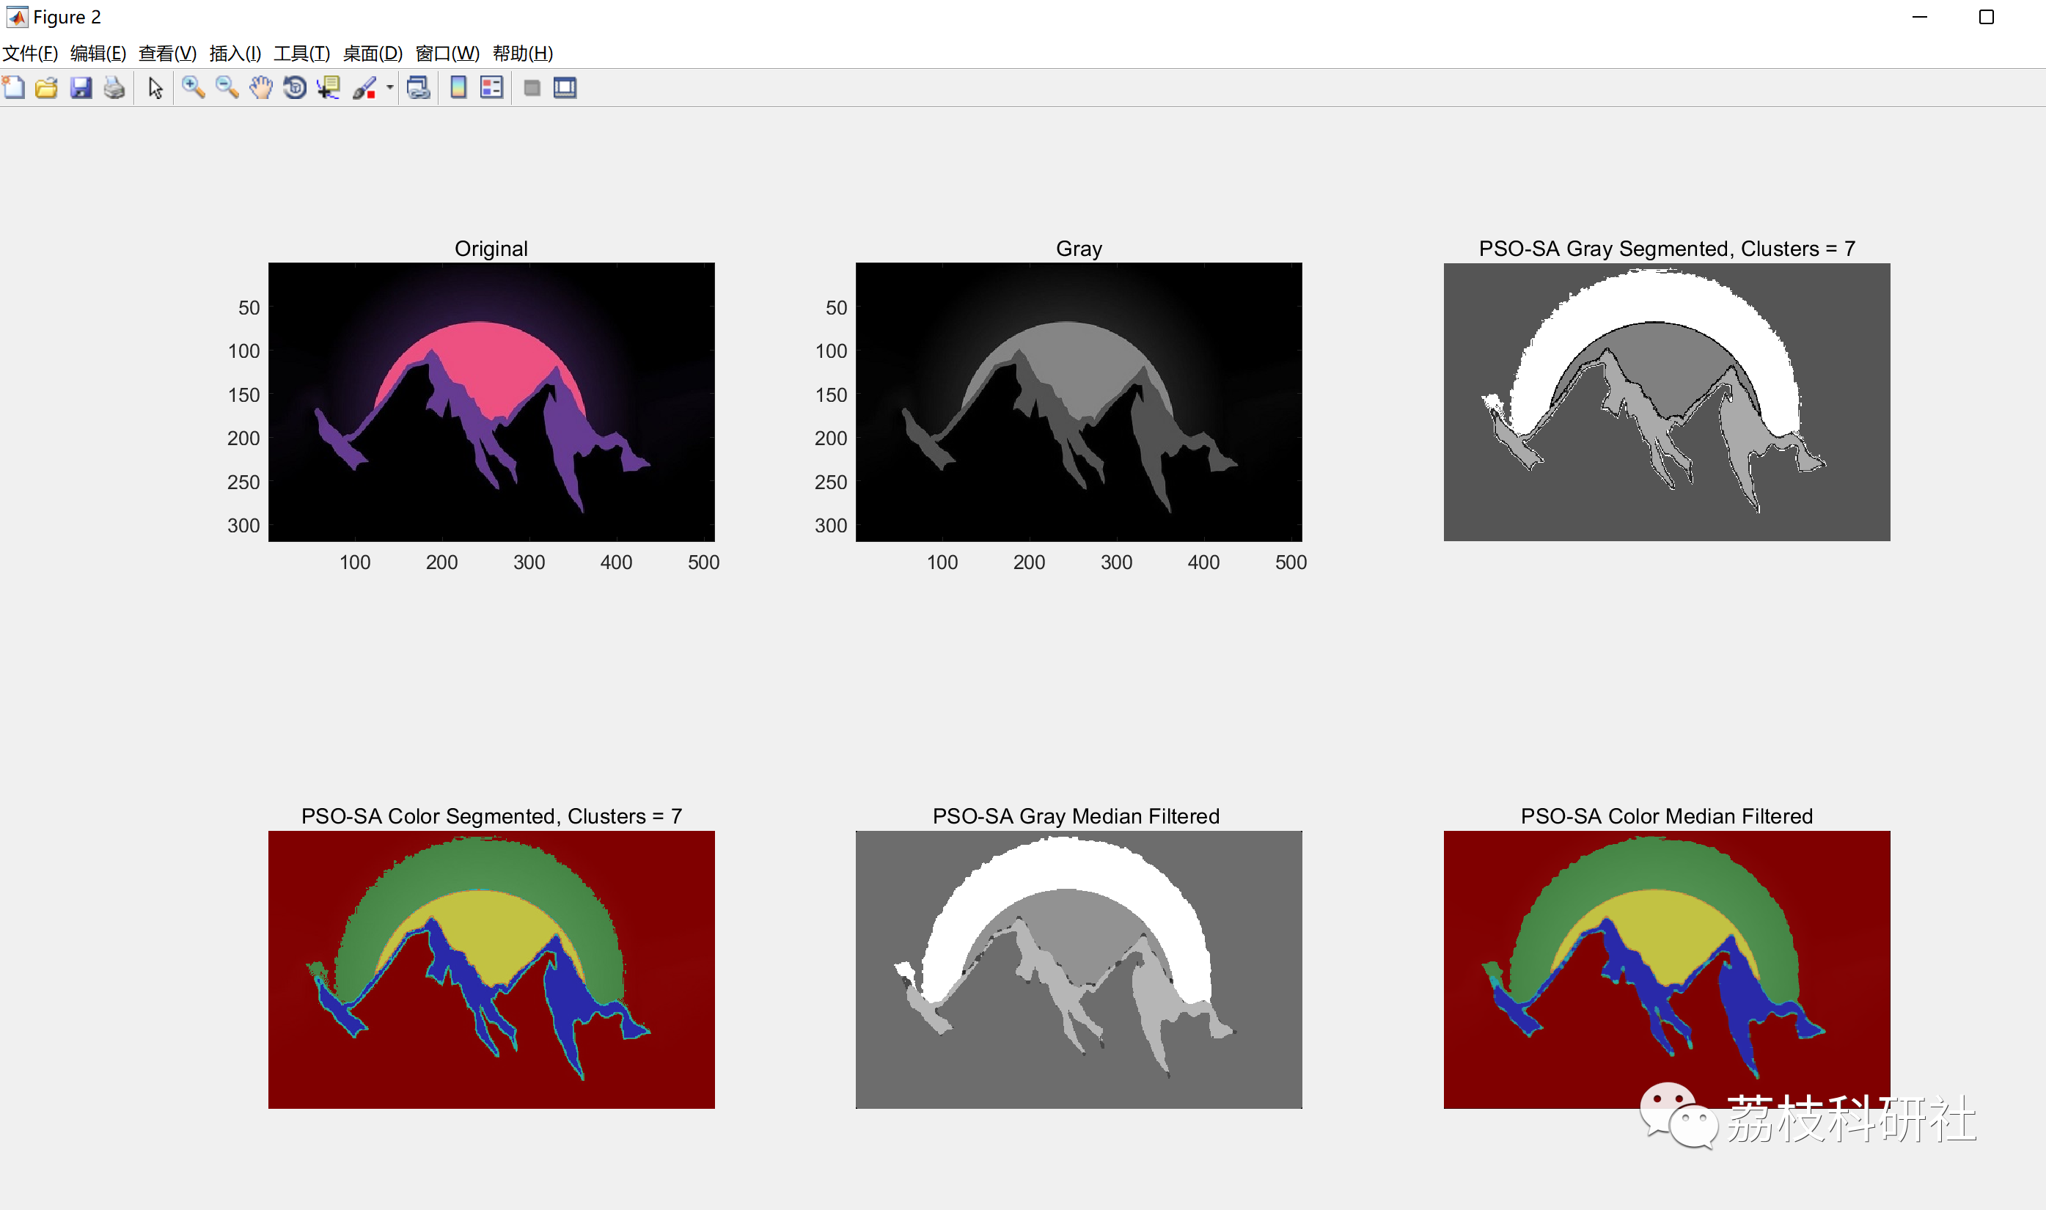
Task: Expand the Brush tool color dropdown arrow
Action: point(389,88)
